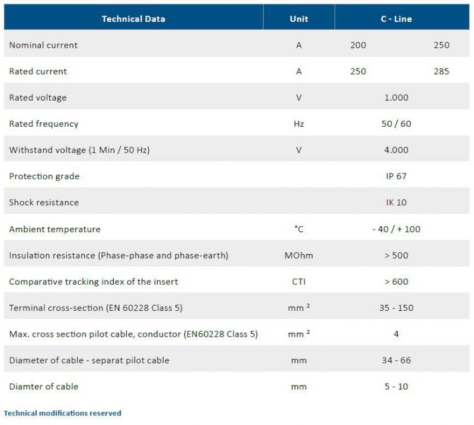Click the 200 nominal current value

358,45
